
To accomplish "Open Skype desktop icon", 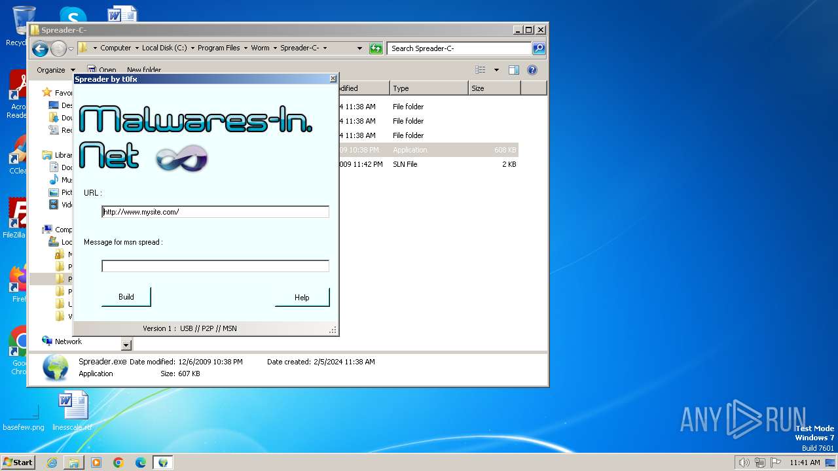I will point(72,16).
